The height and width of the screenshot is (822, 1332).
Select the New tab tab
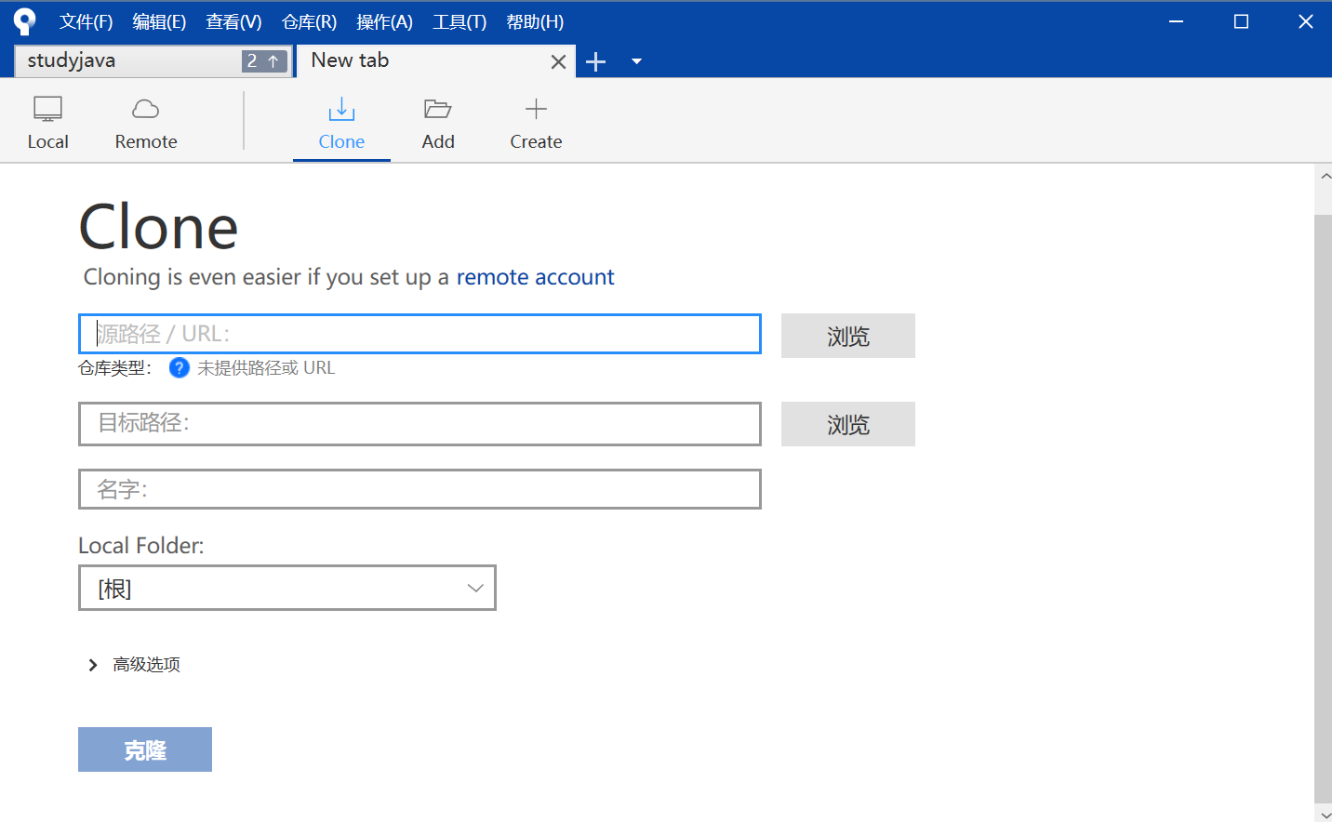pos(436,61)
